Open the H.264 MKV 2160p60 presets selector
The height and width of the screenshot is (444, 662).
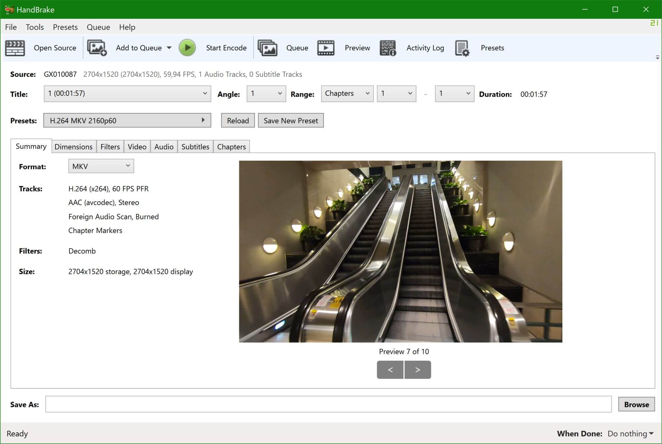127,121
